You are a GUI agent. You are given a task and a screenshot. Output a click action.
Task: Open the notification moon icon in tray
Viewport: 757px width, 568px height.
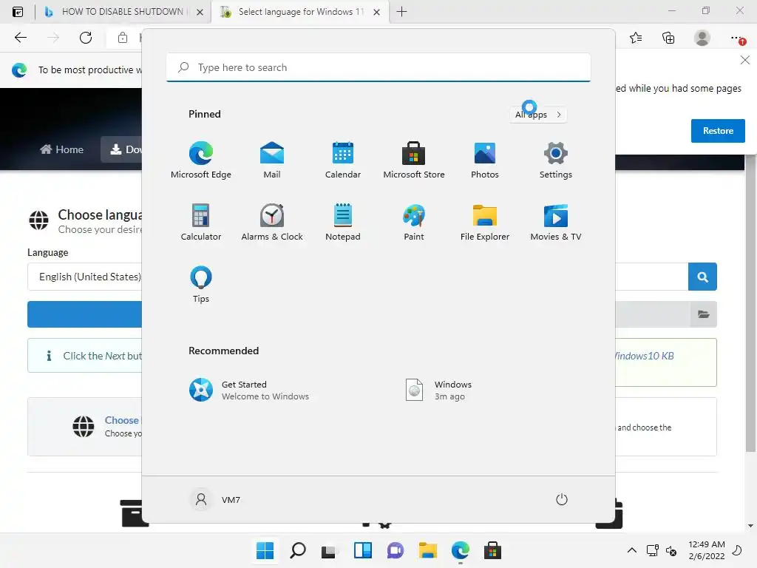[738, 550]
